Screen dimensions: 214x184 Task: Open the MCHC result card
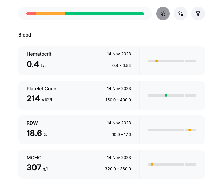tap(112, 164)
